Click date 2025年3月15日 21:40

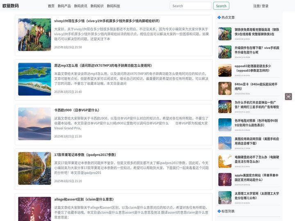68,92
